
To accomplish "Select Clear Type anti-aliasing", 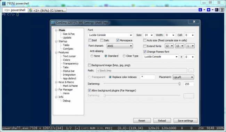I will [124, 56].
